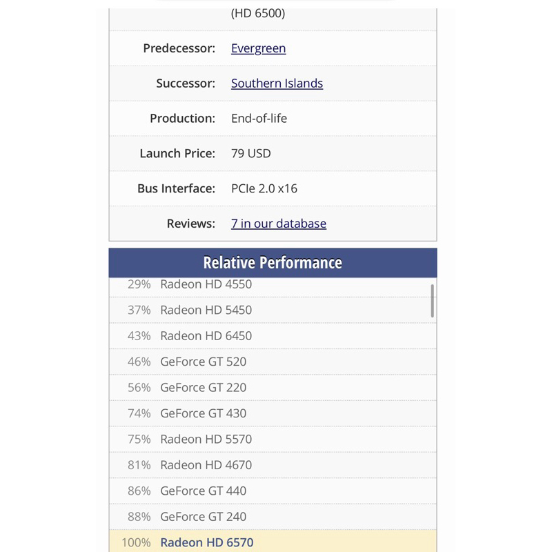This screenshot has height=552, width=552.
Task: Choose the GeForce GT 440 entry
Action: 203,491
